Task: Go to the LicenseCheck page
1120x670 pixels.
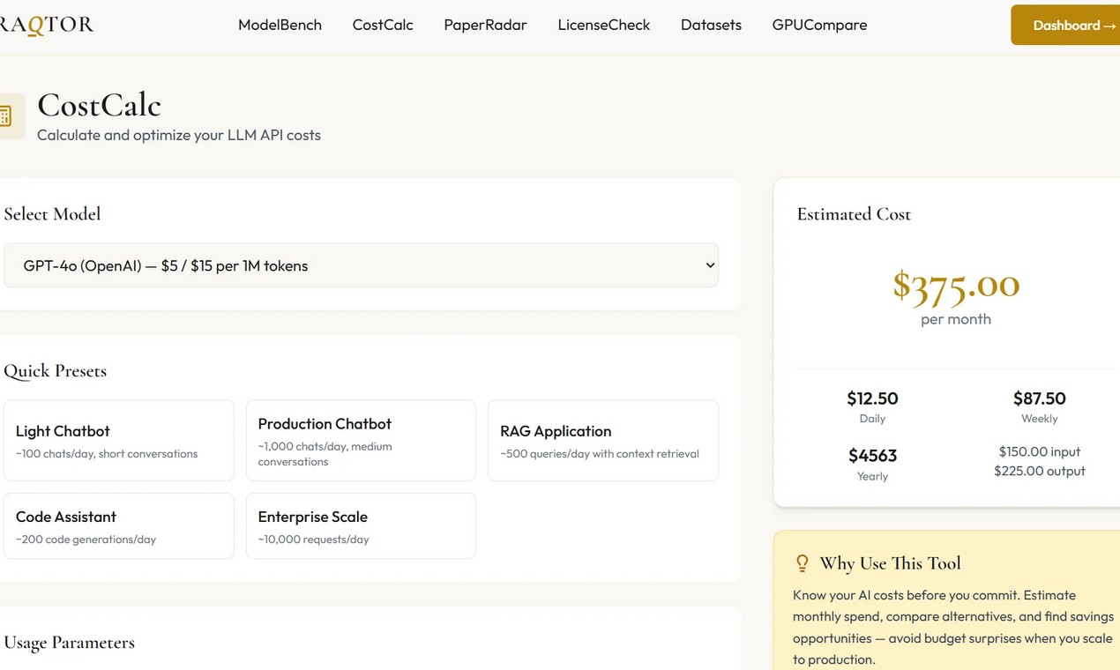Action: [x=603, y=25]
